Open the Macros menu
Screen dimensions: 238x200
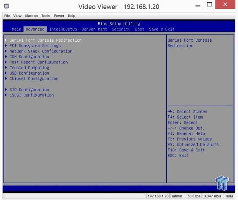point(31,16)
